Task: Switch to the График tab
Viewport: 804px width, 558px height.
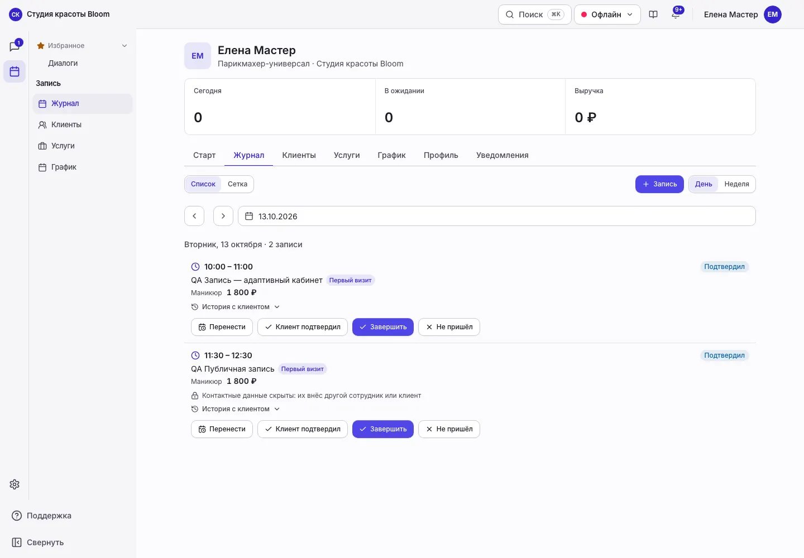Action: coord(391,155)
